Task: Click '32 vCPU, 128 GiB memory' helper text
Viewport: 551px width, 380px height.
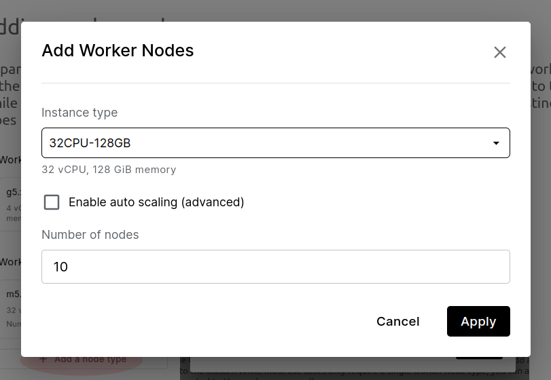Action: point(109,170)
